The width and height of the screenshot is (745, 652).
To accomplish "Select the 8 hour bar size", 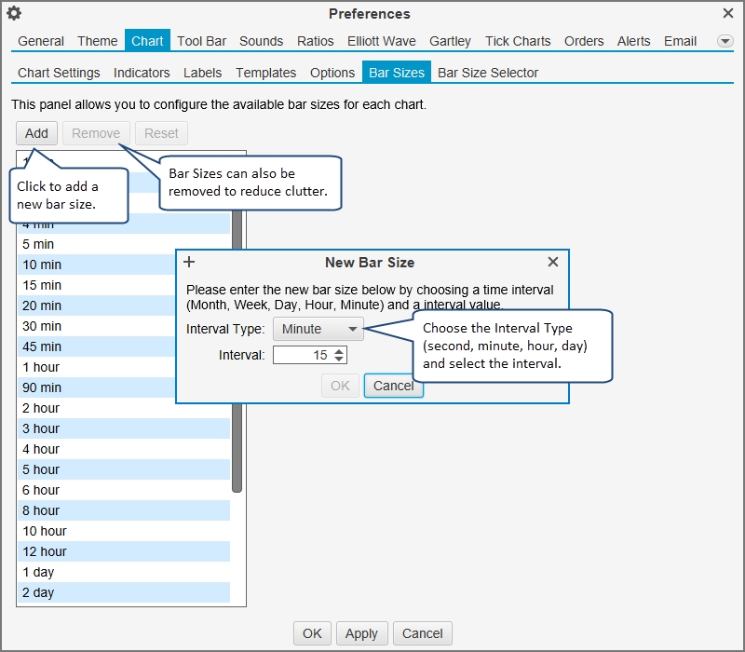I will [x=124, y=510].
